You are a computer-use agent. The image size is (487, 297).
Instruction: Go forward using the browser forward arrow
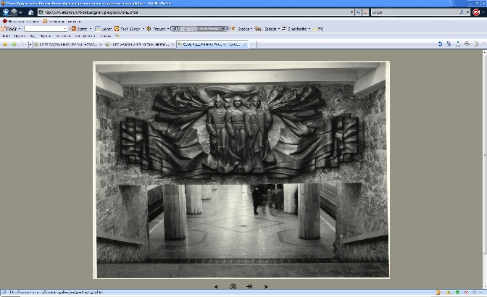click(14, 12)
